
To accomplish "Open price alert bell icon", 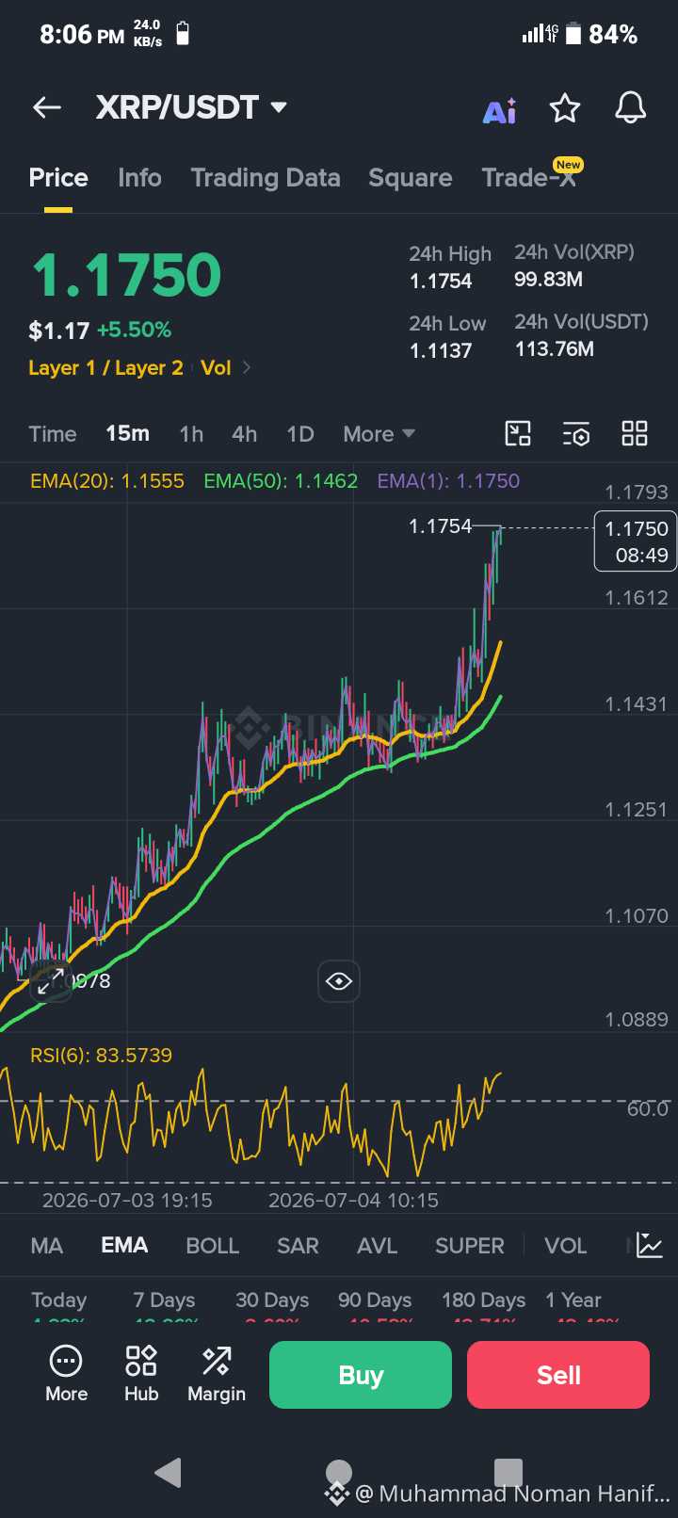I will pyautogui.click(x=631, y=108).
